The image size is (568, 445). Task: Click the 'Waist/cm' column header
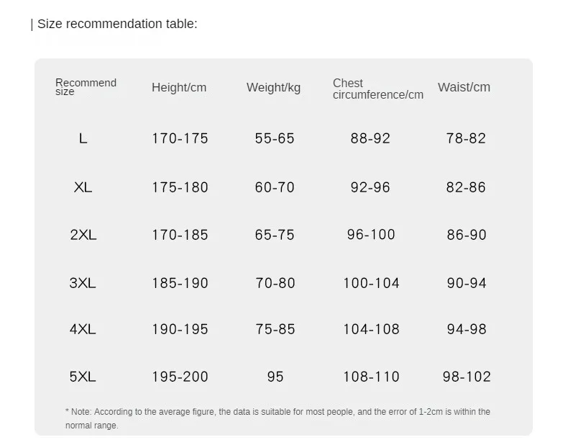click(464, 87)
